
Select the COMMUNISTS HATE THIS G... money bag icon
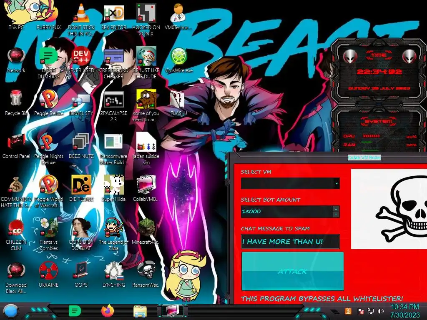16,192
